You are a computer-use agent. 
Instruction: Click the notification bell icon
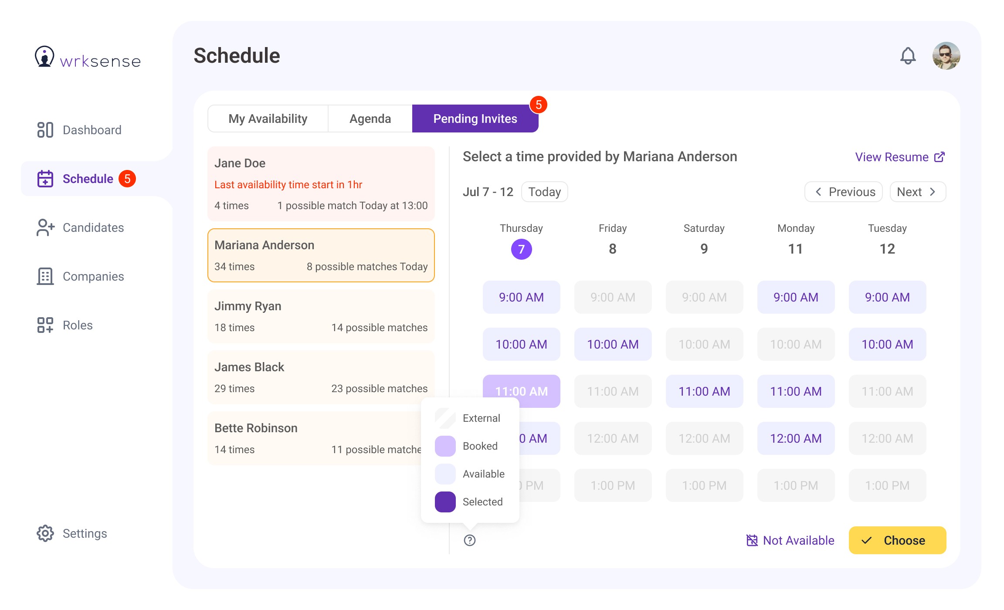(x=908, y=56)
